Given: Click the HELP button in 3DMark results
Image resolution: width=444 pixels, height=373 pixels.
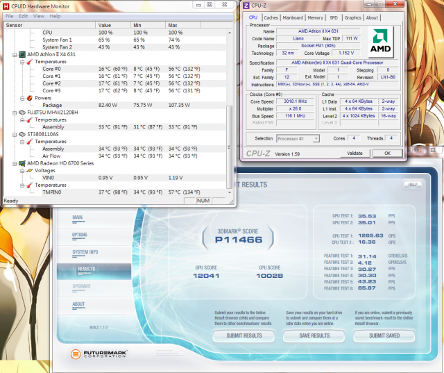Looking at the screenshot, I should tap(413, 185).
